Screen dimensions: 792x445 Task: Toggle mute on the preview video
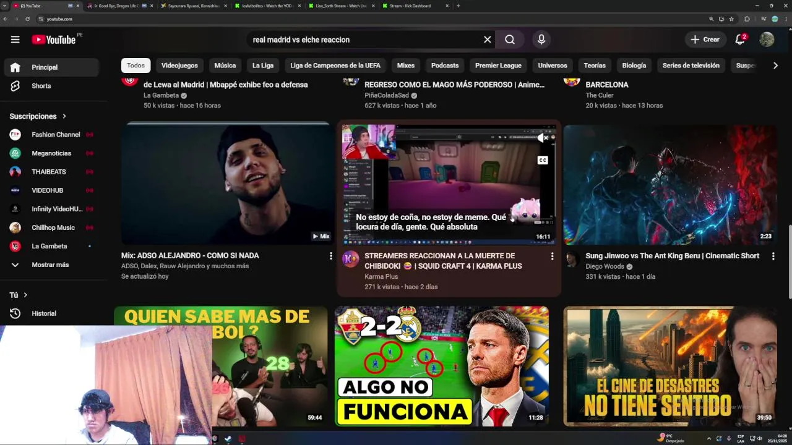coord(543,138)
